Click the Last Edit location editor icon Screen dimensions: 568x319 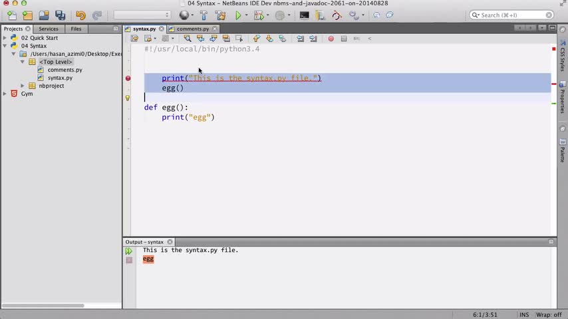[134, 39]
